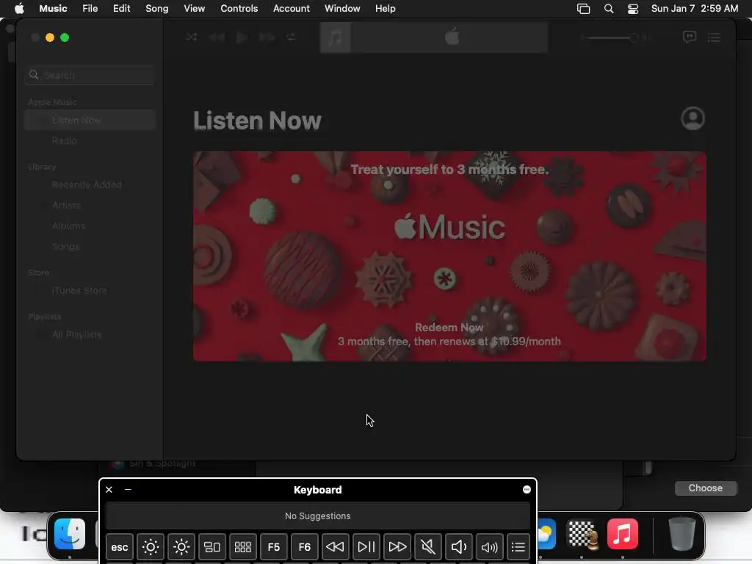This screenshot has height=564, width=752.
Task: Open Stage Manager menu bar icon
Action: coord(583,9)
